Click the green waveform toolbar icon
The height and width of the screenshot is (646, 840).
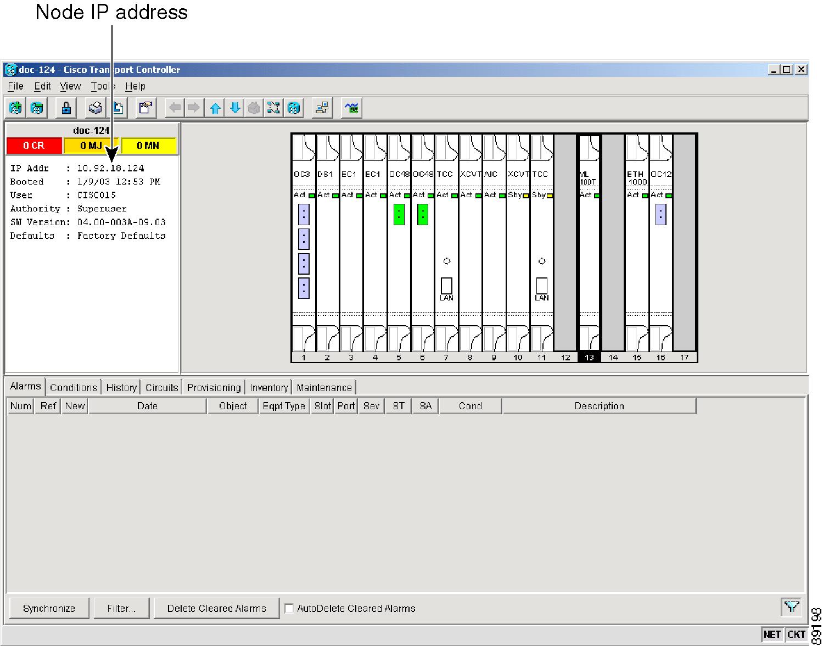point(351,108)
